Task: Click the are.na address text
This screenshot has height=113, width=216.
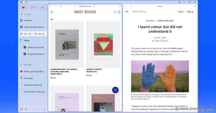Action: click(x=160, y=6)
